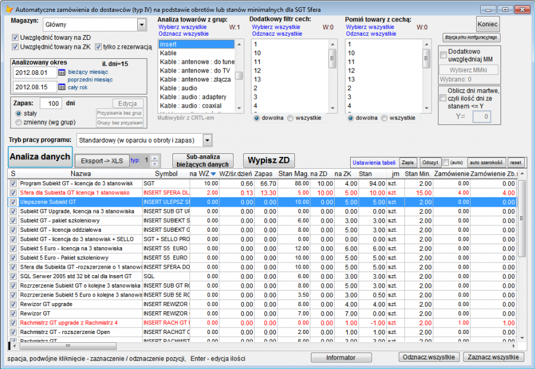535x369 pixels.
Task: Click the reset table button
Action: click(515, 163)
